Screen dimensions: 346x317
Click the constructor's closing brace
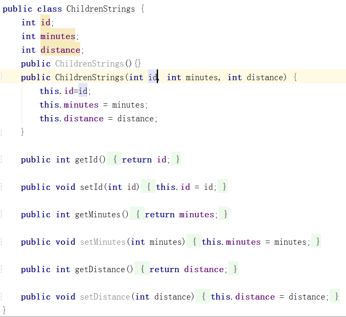tap(22, 132)
